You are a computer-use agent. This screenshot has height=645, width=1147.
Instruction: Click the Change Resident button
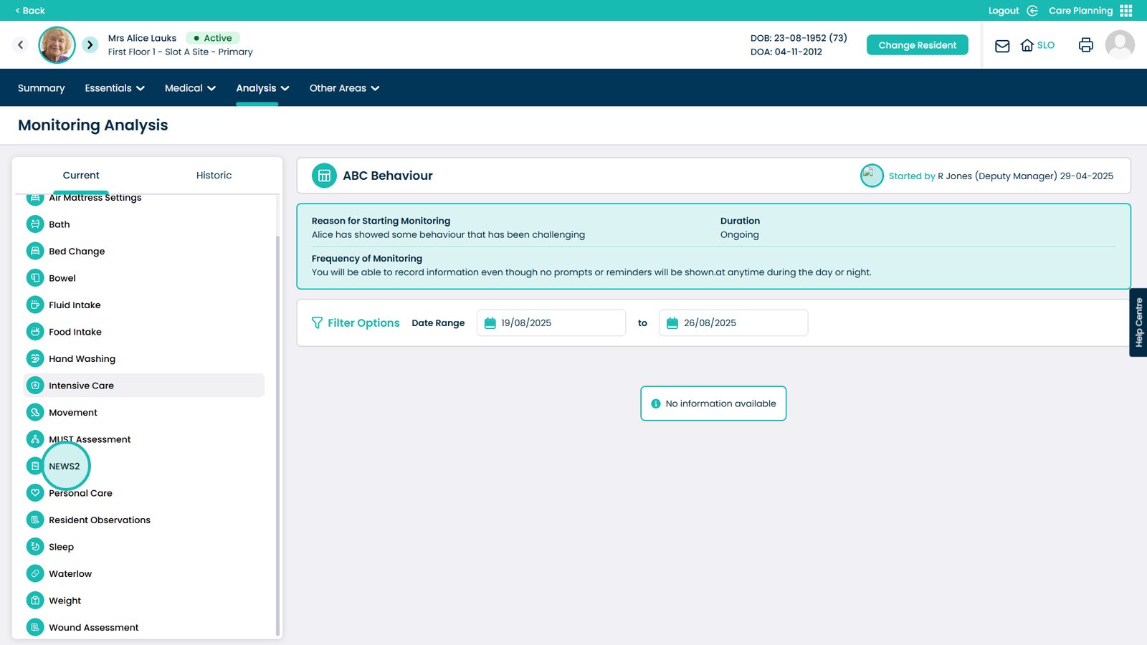coord(917,45)
